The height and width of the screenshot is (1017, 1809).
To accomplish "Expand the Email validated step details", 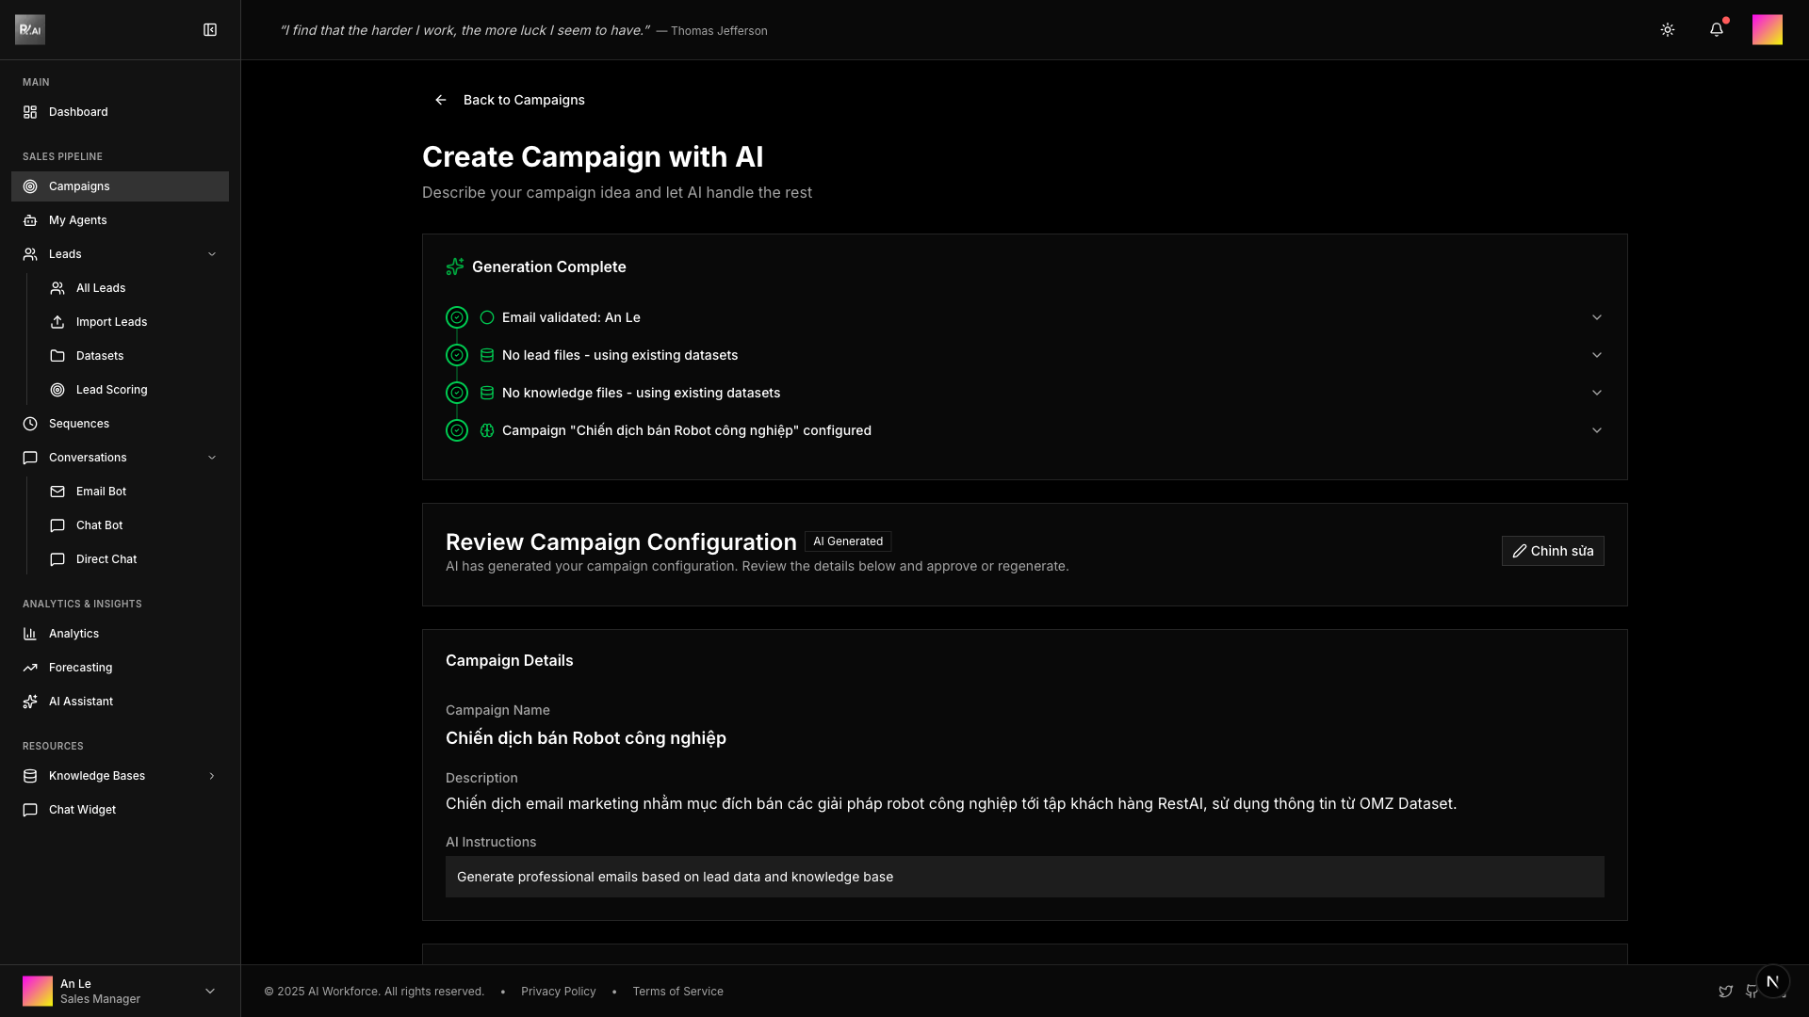I will (x=1596, y=317).
